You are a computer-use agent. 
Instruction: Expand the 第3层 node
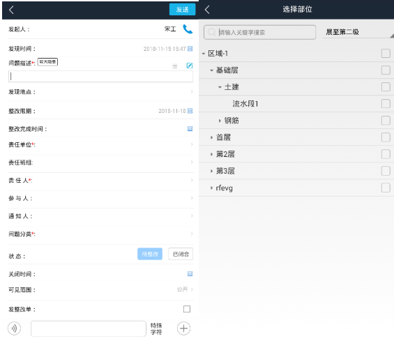(x=211, y=171)
